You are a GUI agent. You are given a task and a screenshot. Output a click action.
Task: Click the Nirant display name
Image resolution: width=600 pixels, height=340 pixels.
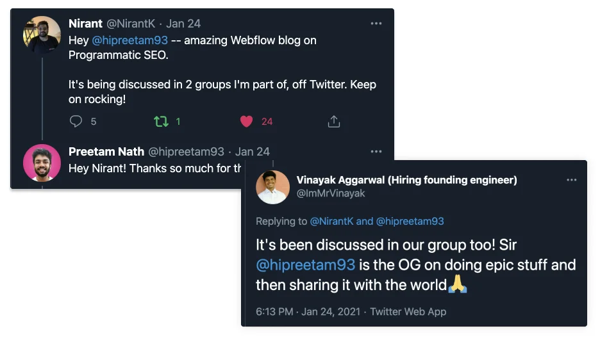pyautogui.click(x=85, y=24)
